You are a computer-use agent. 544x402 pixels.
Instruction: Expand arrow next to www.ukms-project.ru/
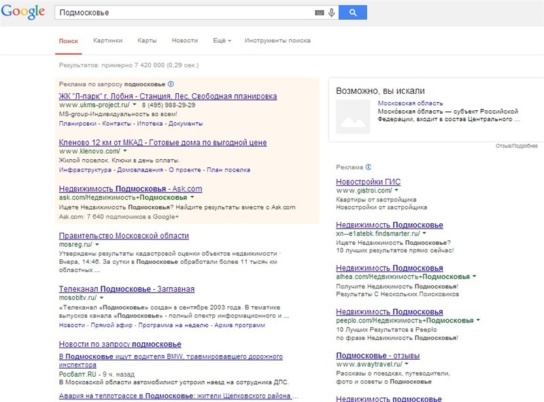click(x=135, y=105)
